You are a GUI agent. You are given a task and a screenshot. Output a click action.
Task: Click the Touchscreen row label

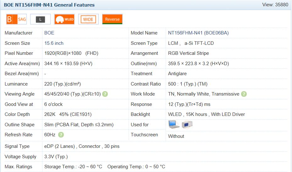tap(144, 135)
